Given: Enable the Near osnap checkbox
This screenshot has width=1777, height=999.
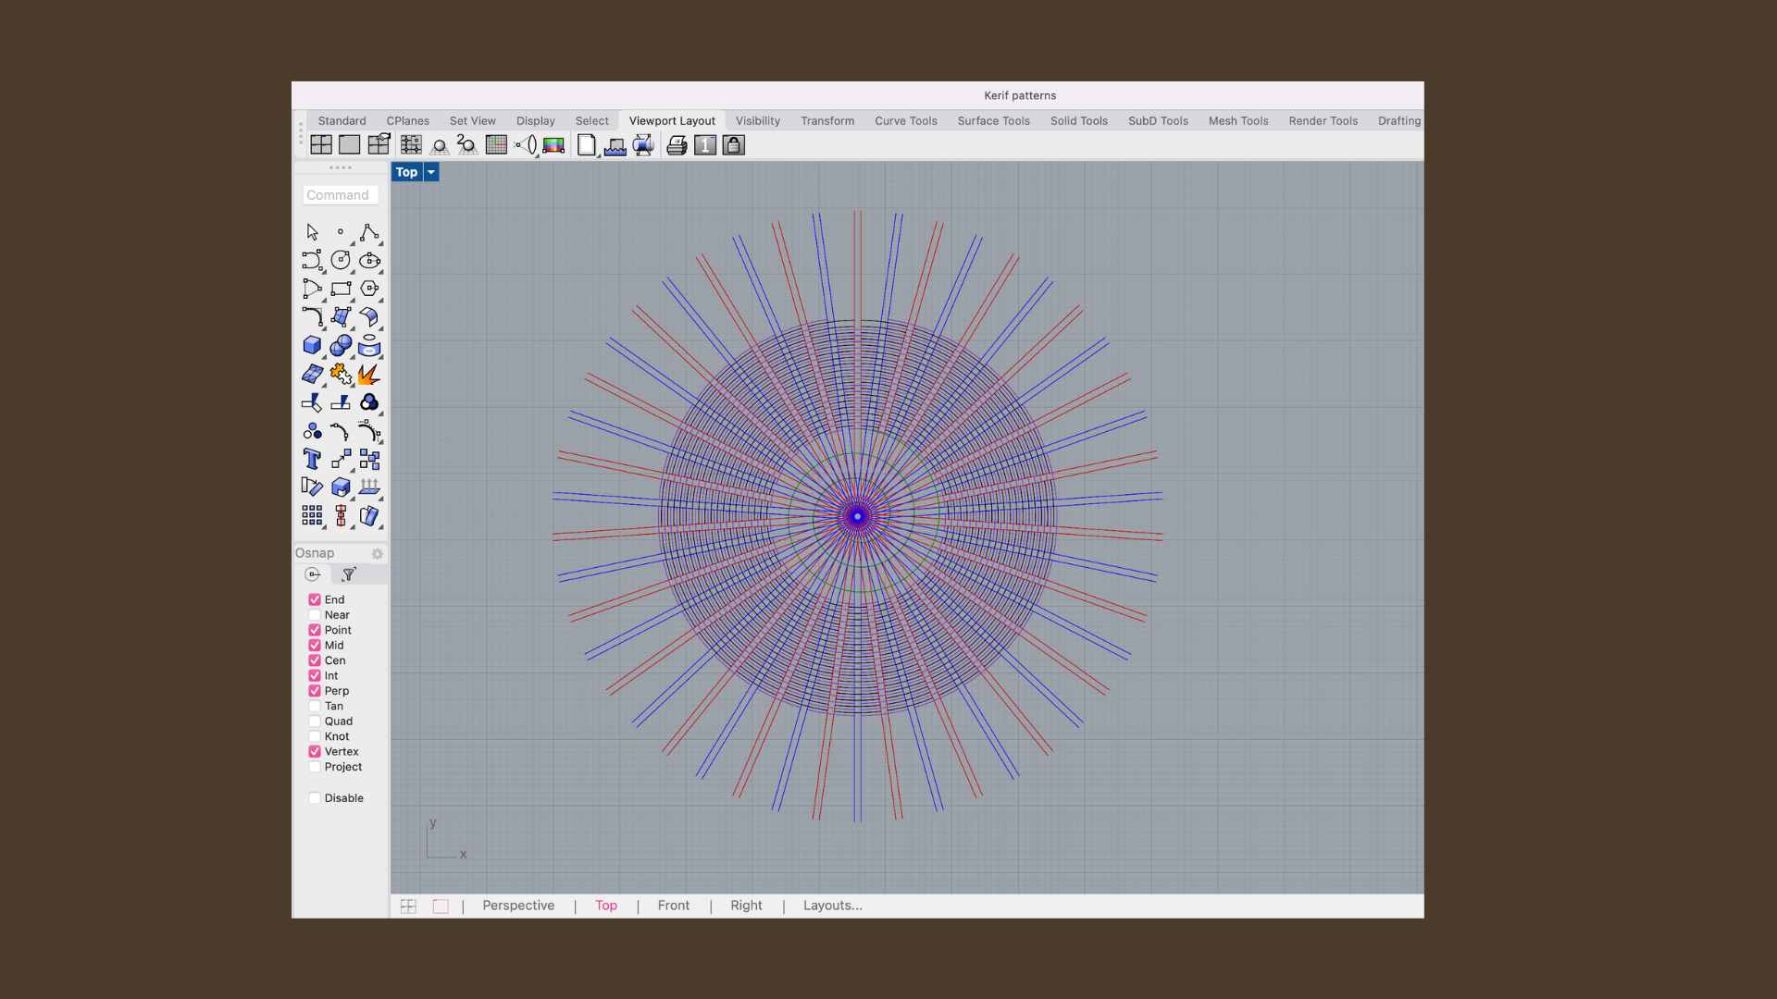Looking at the screenshot, I should point(315,615).
